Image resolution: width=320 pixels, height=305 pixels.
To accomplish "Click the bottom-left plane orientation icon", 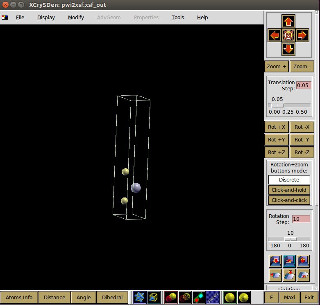I will pos(275,275).
